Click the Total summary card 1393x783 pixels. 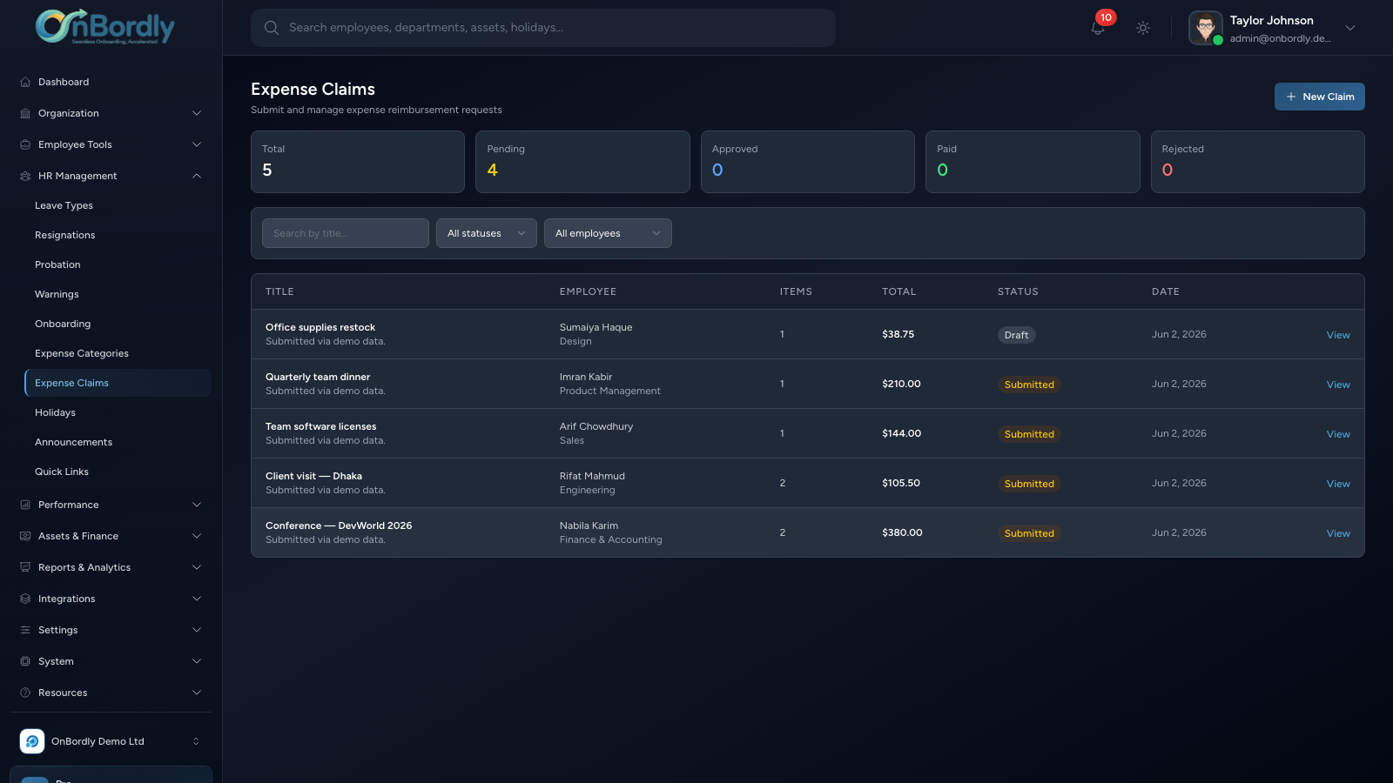358,162
